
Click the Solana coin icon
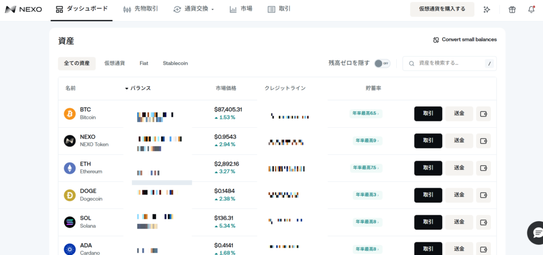coord(69,222)
